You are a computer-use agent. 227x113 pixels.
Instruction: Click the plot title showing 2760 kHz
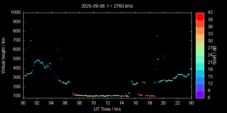pos(107,6)
